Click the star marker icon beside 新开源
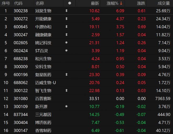The height and width of the screenshot is (134, 173). [66, 106]
